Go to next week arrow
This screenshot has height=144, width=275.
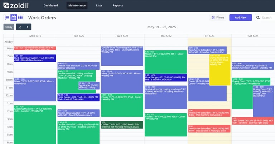28,27
